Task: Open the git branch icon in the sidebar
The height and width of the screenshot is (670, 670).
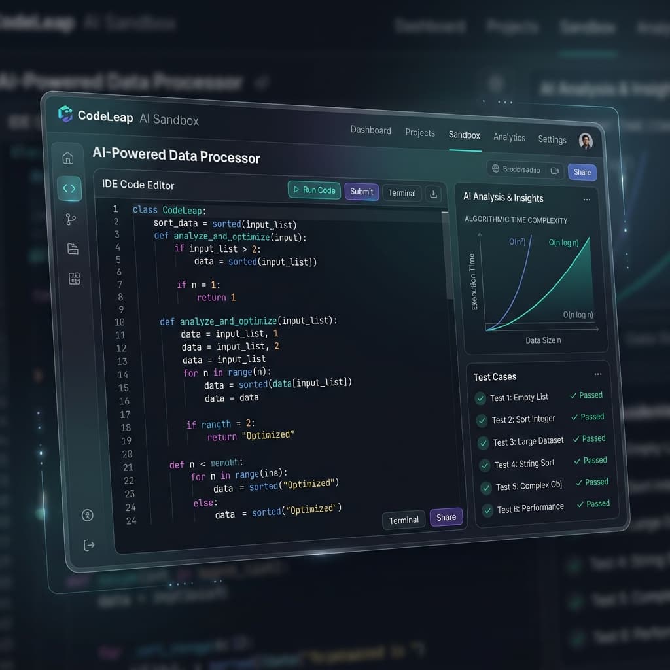Action: [x=71, y=219]
